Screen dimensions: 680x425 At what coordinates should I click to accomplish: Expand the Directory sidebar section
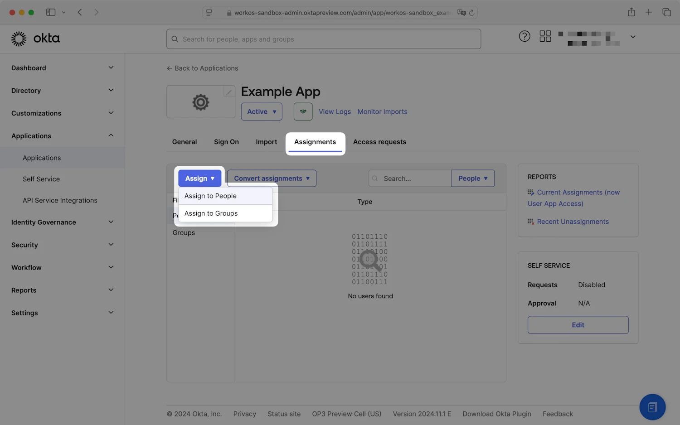(x=63, y=91)
